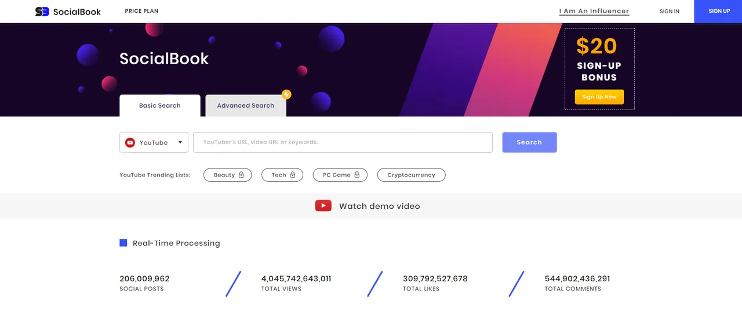Select the Cryptocurrency trending list

click(x=411, y=175)
